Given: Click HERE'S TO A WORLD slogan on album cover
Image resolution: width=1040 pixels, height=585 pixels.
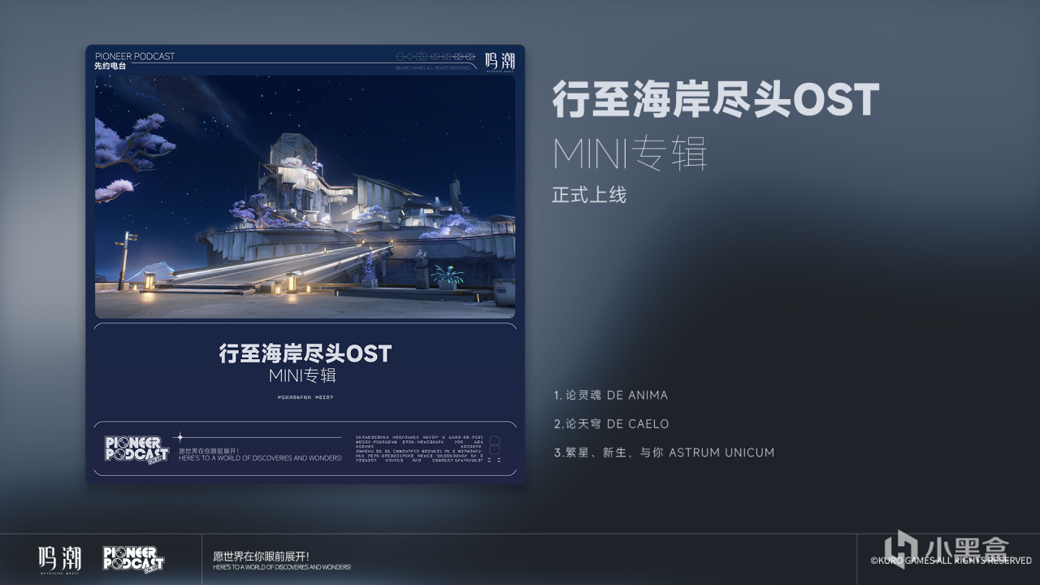Looking at the screenshot, I should click(x=260, y=458).
